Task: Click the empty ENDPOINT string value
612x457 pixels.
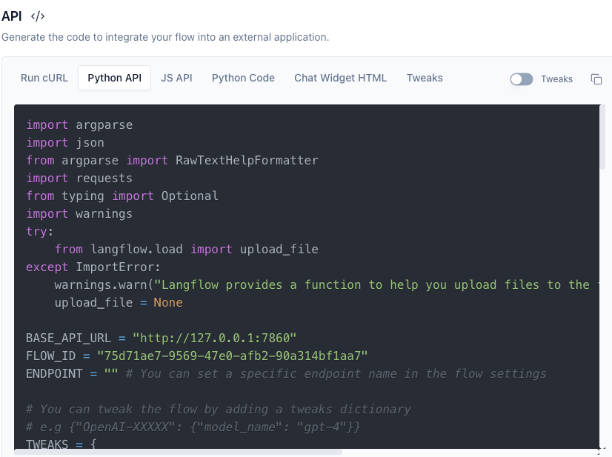Action: click(x=111, y=373)
